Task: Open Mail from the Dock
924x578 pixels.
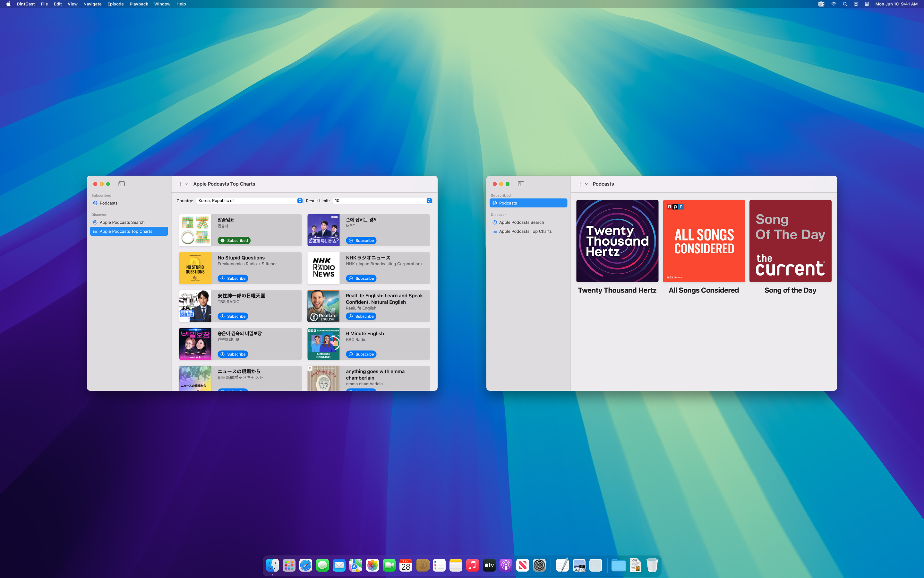Action: click(x=339, y=565)
